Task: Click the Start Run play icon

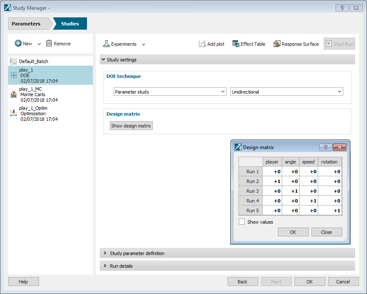Action: pyautogui.click(x=329, y=44)
